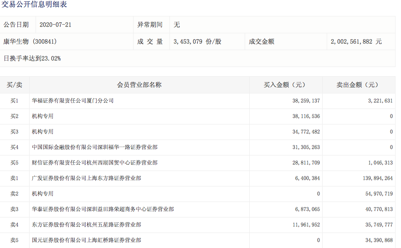Click 财信证券杭州西湖国贸中心证券营业部 entry

[94, 163]
